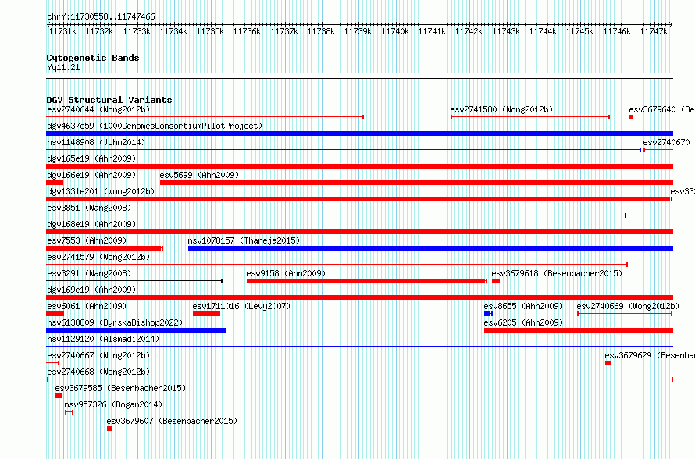Select the dgv169e19 (Ahn2009) label

[91, 290]
